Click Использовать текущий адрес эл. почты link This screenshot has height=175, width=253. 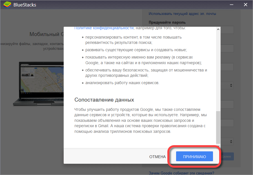[x=182, y=14]
